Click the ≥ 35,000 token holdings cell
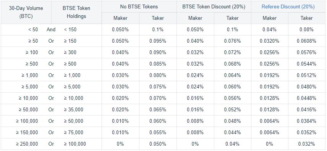327x151 pixels. [73, 109]
